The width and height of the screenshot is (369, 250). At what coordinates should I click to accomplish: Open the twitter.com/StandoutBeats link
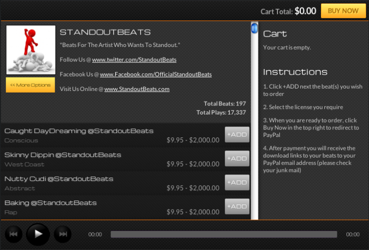(x=134, y=59)
